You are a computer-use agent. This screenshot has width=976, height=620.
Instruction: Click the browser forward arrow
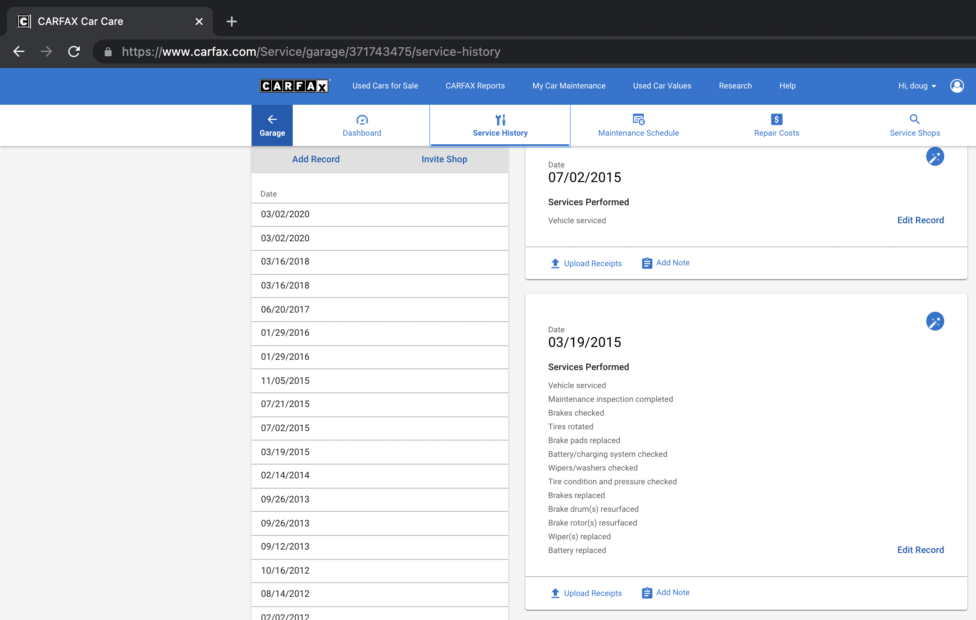pyautogui.click(x=46, y=52)
